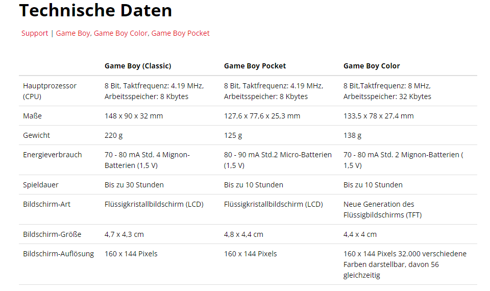Click the Bildschirm-Art row label
This screenshot has width=490, height=291.
pyautogui.click(x=46, y=204)
